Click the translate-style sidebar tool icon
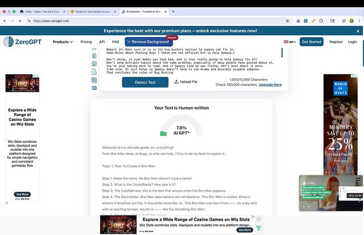364x235 pixels. pos(94,80)
